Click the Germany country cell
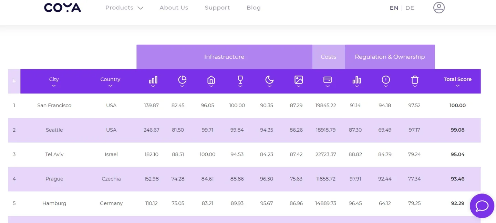 click(x=111, y=203)
